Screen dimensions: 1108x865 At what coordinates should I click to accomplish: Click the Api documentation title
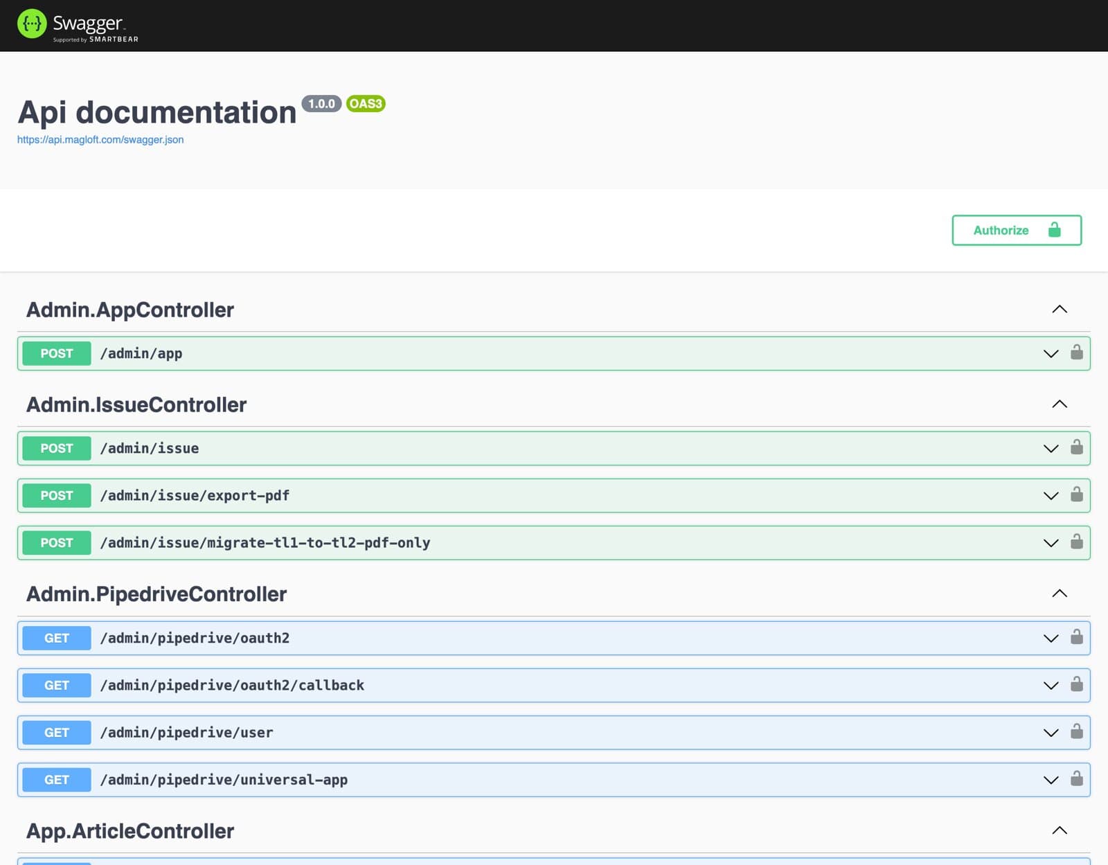coord(157,112)
